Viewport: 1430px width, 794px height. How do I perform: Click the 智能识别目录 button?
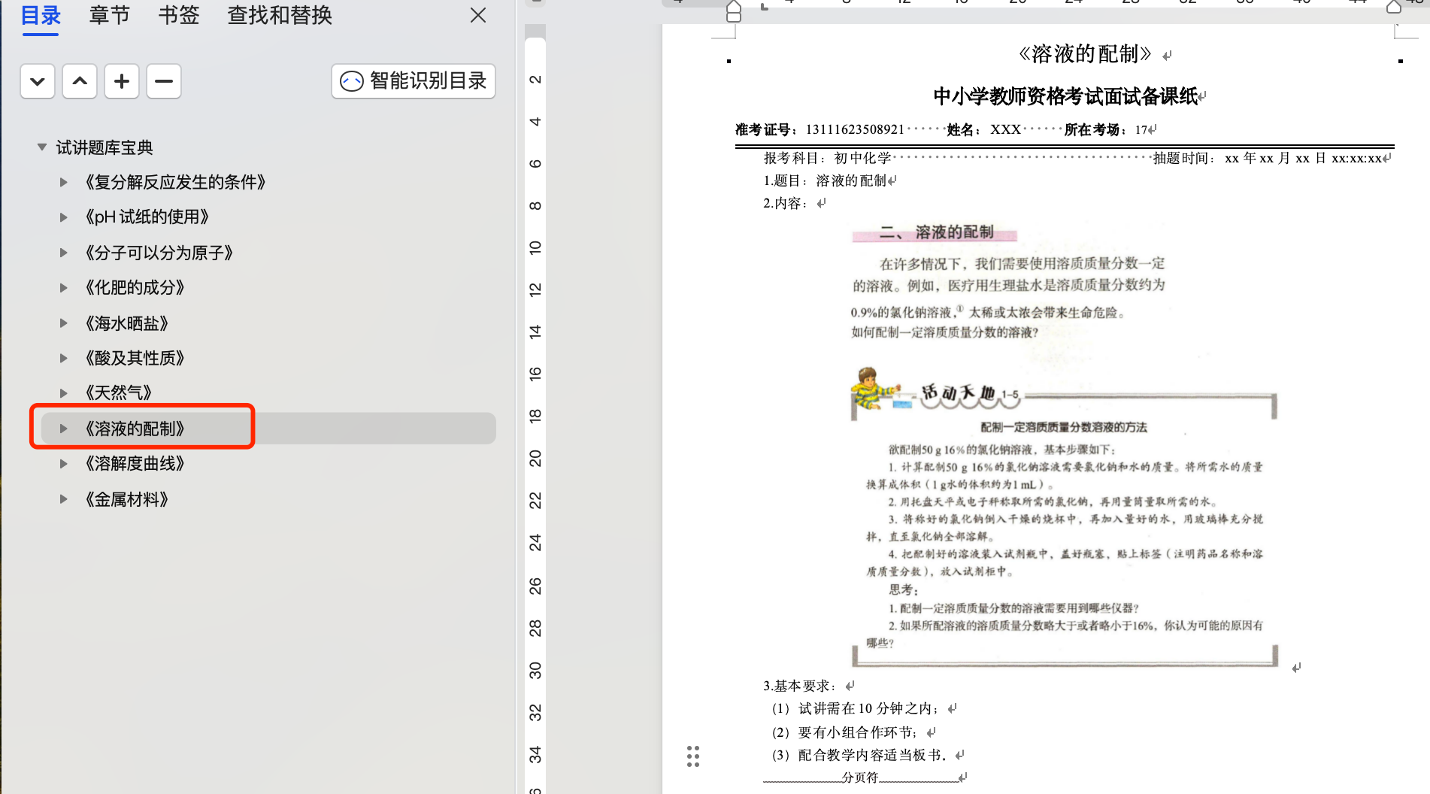[x=414, y=81]
